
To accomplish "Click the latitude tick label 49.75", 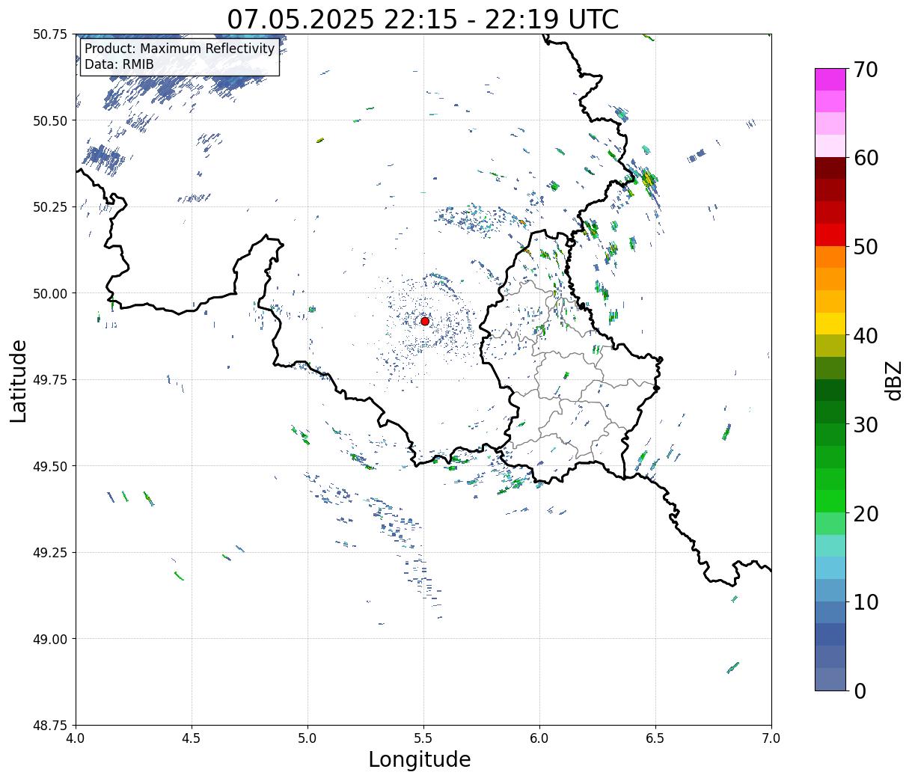I will tap(50, 380).
